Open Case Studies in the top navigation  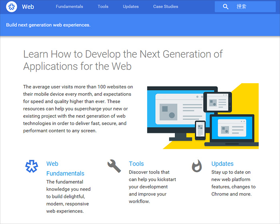pyautogui.click(x=166, y=7)
